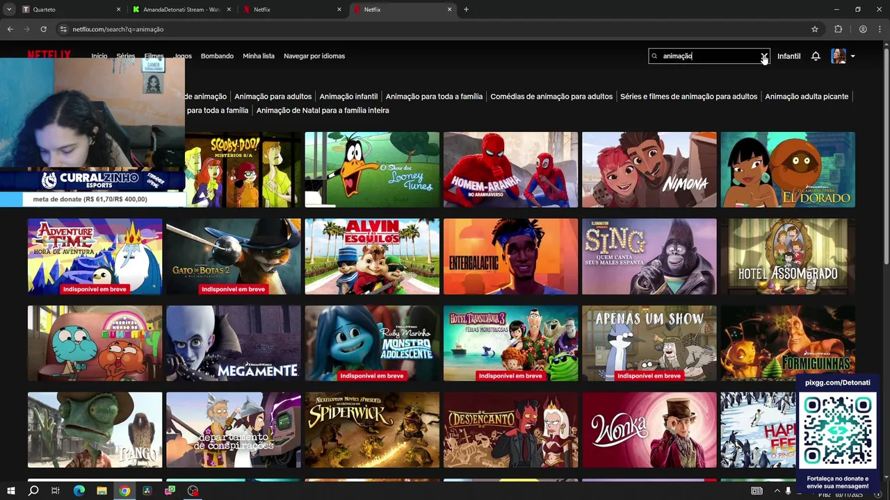Open the tab search dropdown in Chrome
890x500 pixels.
(x=9, y=10)
